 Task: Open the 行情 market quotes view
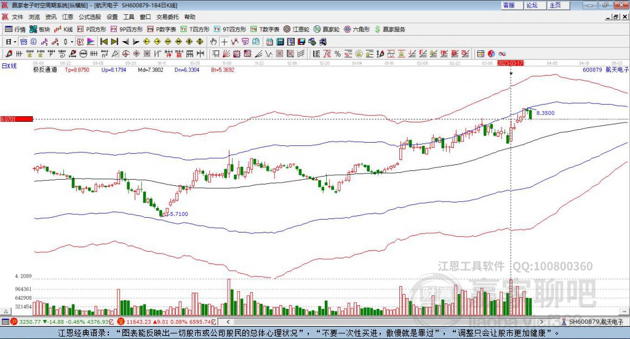click(15, 30)
